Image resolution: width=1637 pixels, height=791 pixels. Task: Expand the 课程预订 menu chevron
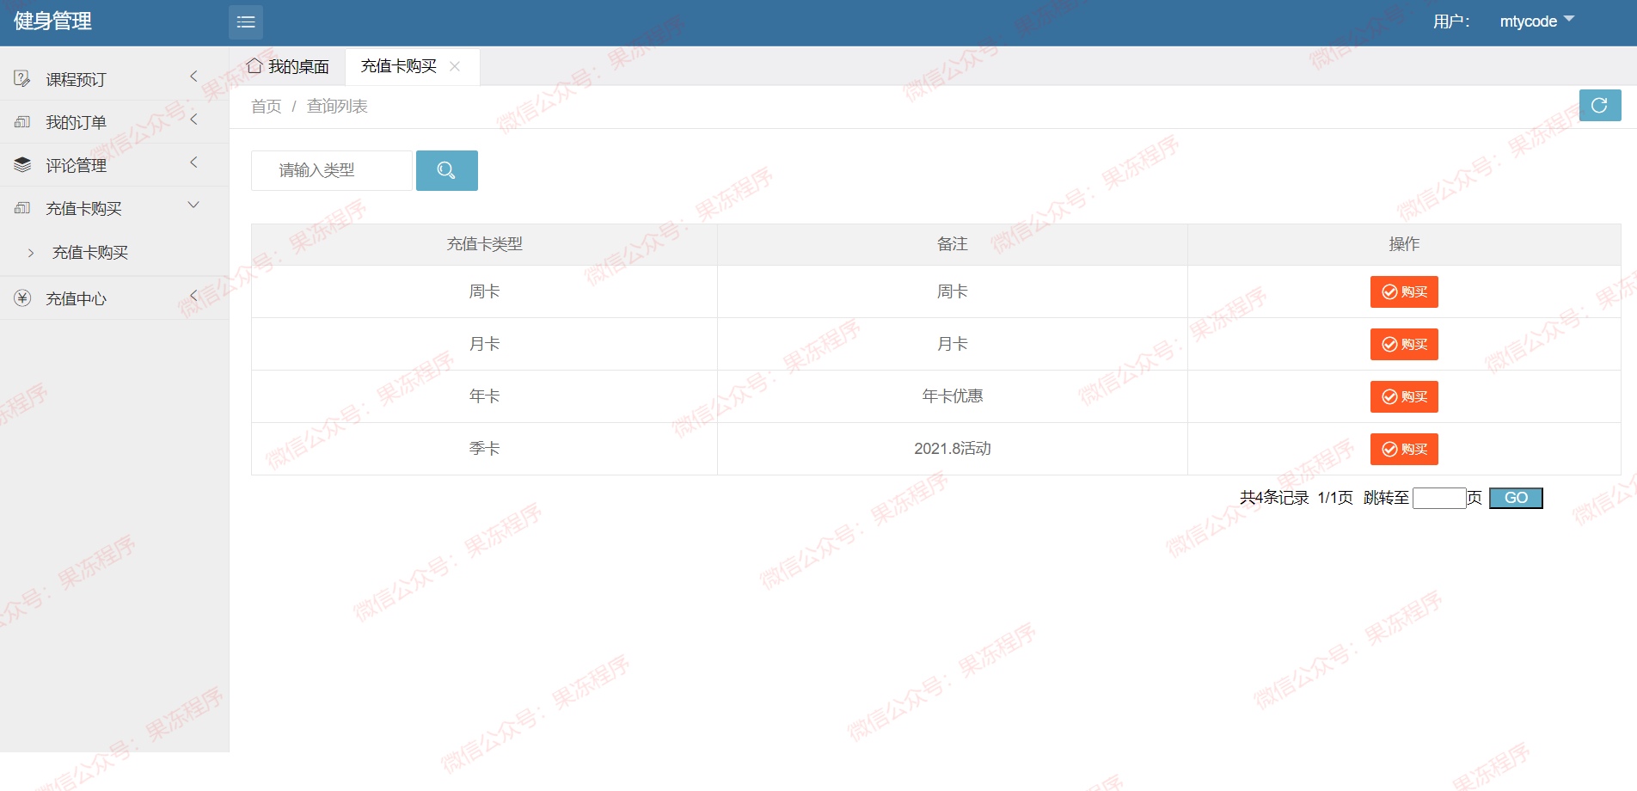pos(193,77)
